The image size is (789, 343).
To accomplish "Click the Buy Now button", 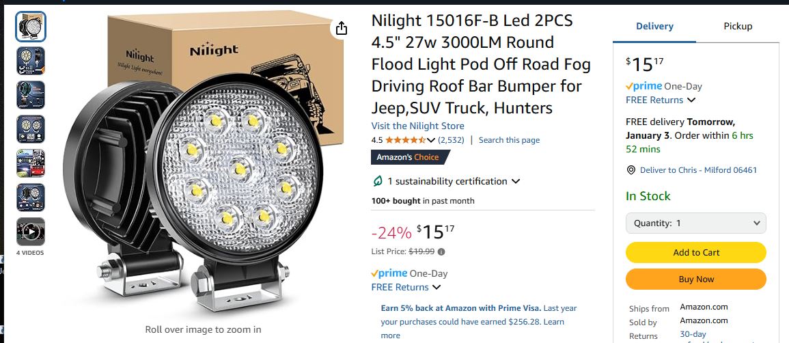I will pyautogui.click(x=695, y=279).
